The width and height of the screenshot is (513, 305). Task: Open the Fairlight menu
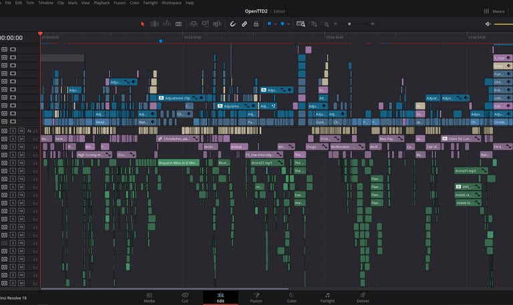click(x=150, y=3)
